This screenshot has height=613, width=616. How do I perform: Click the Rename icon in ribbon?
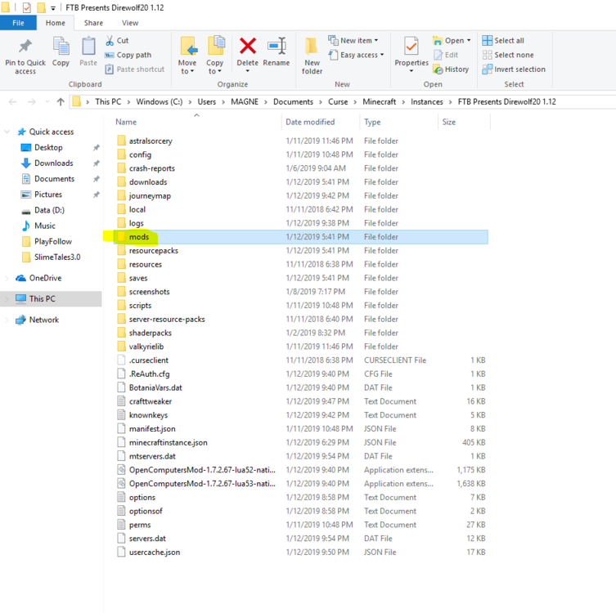click(276, 47)
